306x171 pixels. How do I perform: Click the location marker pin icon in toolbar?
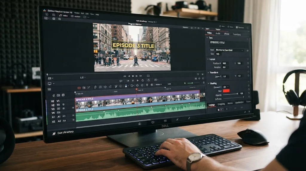[147, 85]
